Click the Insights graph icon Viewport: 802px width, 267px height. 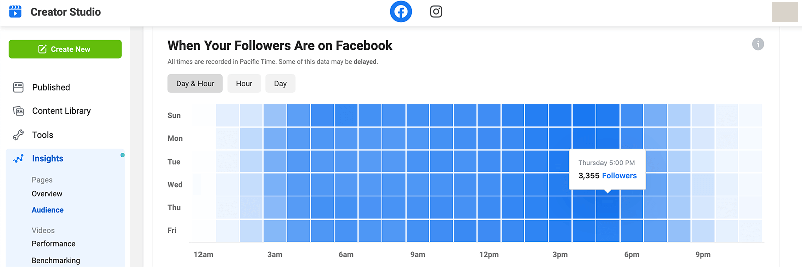click(18, 159)
